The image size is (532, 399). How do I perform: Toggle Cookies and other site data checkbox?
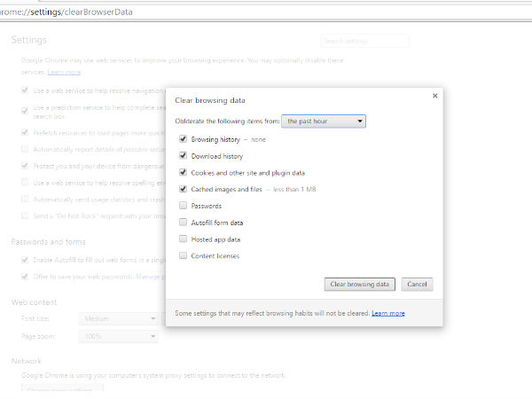(x=183, y=172)
